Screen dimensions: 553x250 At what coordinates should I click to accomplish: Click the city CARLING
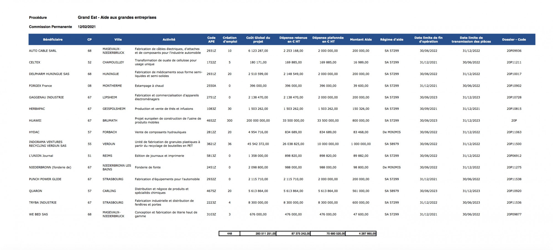[109, 191]
